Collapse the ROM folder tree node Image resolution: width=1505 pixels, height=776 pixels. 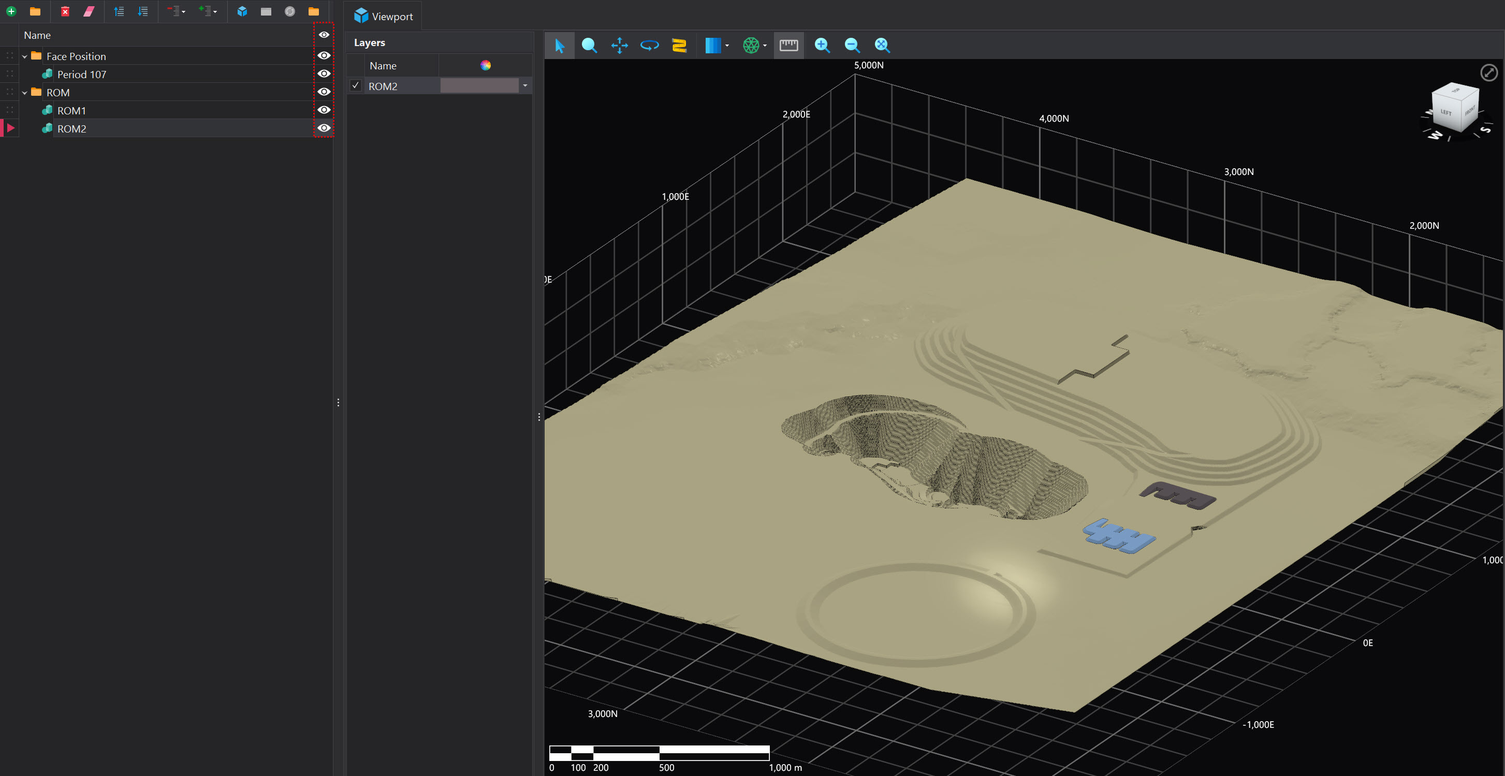click(x=24, y=93)
